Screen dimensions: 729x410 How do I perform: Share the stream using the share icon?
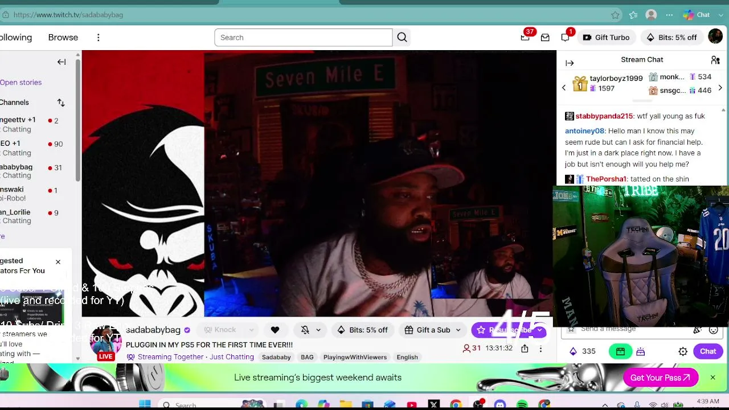pyautogui.click(x=525, y=348)
